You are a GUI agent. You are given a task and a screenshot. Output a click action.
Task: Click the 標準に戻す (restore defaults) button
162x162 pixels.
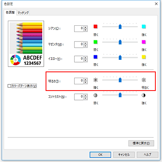click(x=141, y=143)
